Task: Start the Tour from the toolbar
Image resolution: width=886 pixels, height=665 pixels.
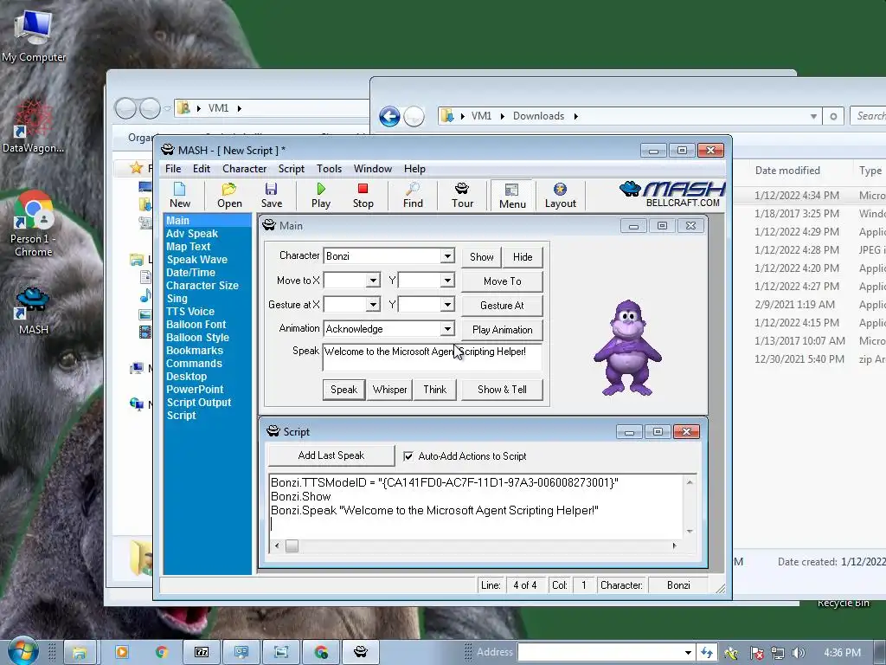Action: [x=462, y=195]
